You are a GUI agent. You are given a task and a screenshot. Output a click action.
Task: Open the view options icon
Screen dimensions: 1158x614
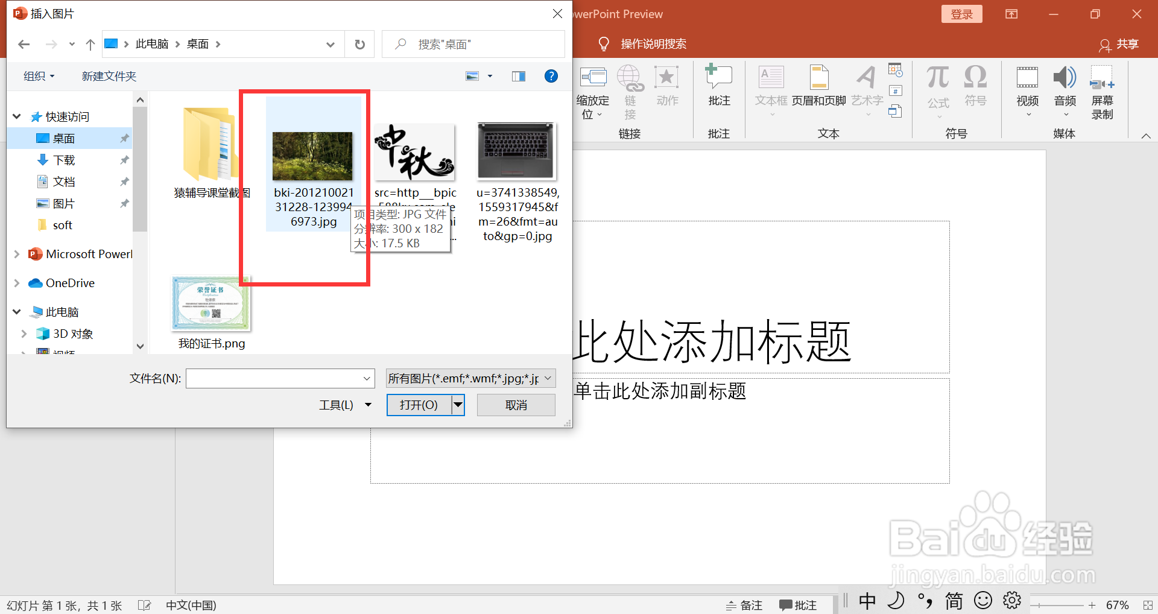click(x=472, y=76)
